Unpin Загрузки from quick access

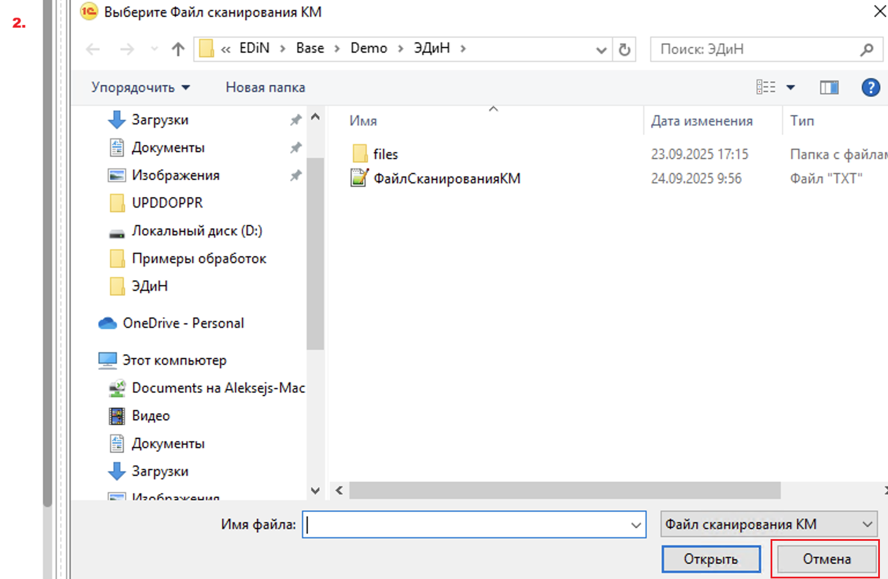(x=296, y=120)
